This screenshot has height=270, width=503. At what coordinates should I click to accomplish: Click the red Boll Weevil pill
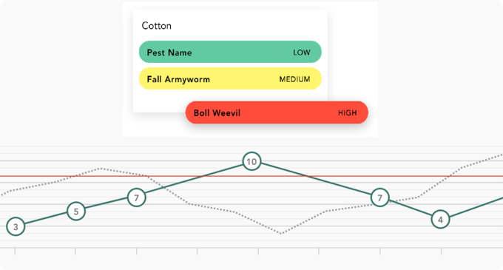pos(277,112)
